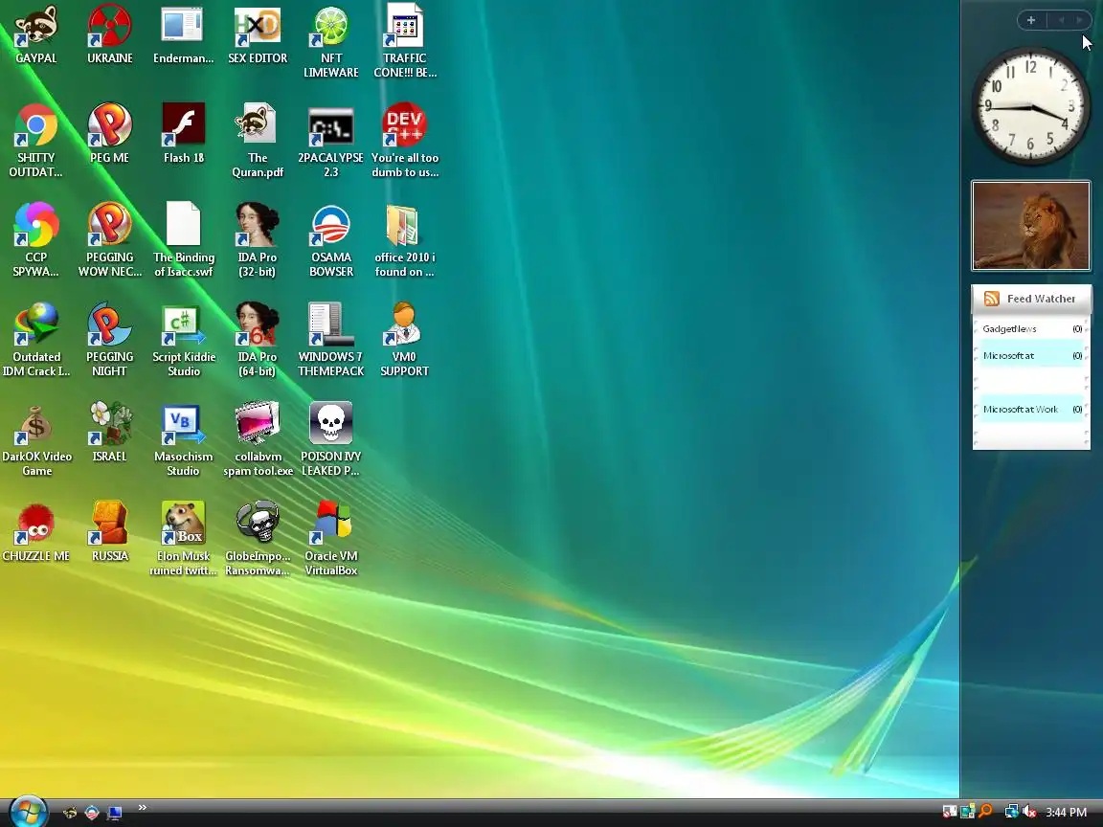
Task: Launch the NFT LIMEWARE lime icon
Action: (331, 41)
